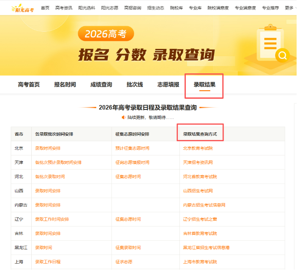Open 招生动态 menu item

155,8
